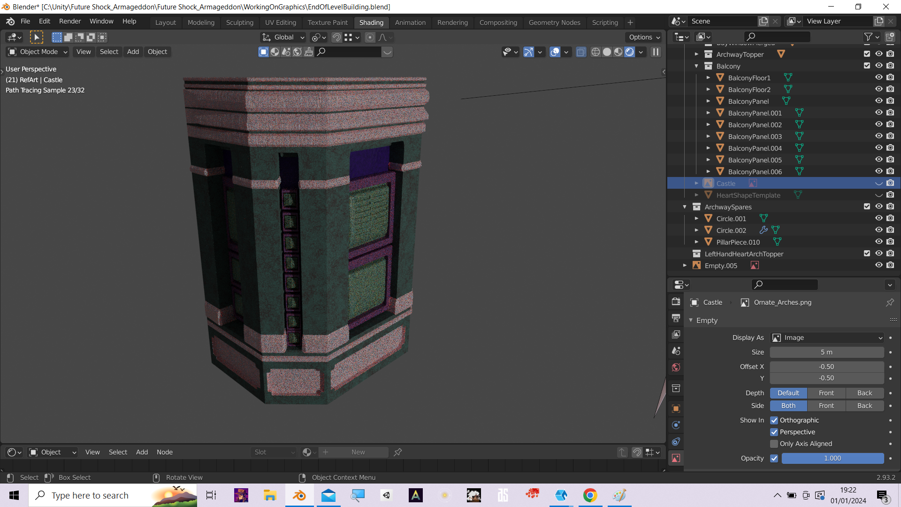901x507 pixels.
Task: Open the Object Data (image) properties tab
Action: [676, 458]
